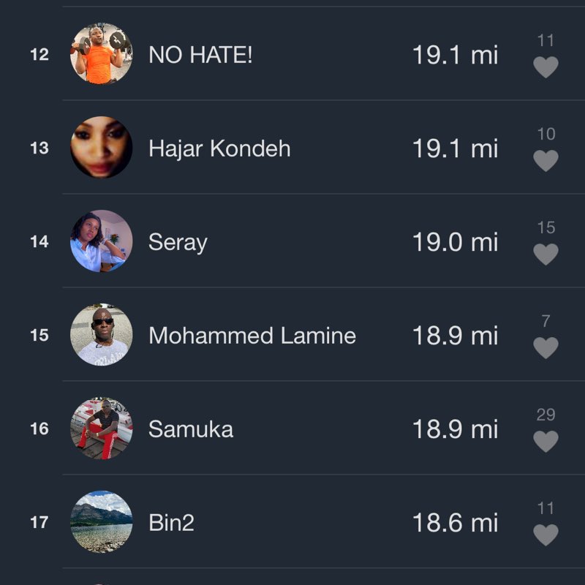This screenshot has height=585, width=585.
Task: Select the name Seray in the leaderboard
Action: 178,242
